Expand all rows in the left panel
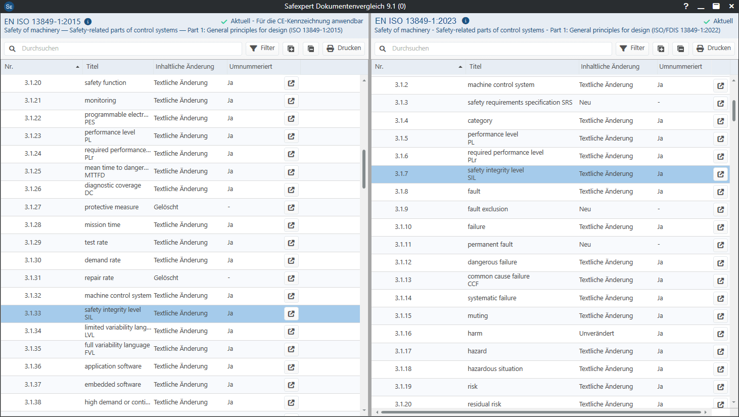Viewport: 739px width, 417px height. pos(291,49)
